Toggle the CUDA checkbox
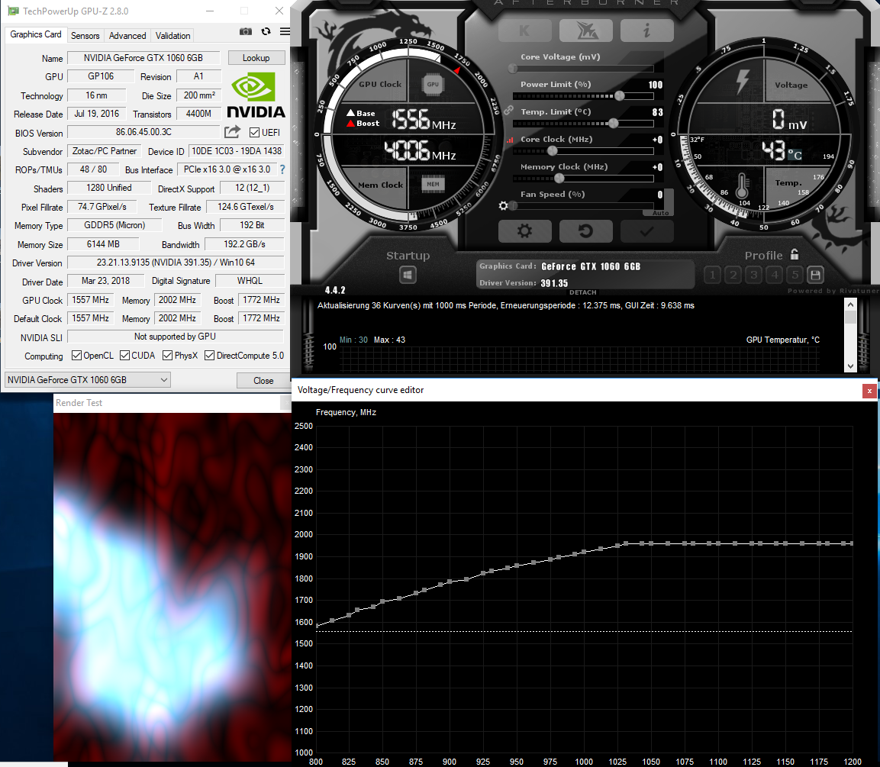The image size is (880, 767). (125, 355)
